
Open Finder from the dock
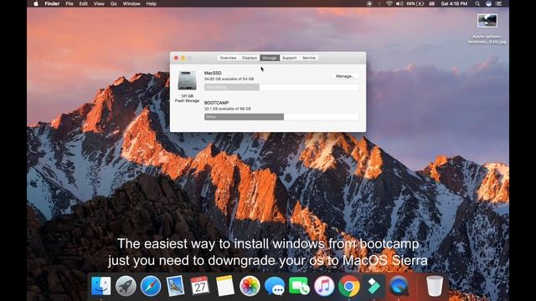point(100,286)
